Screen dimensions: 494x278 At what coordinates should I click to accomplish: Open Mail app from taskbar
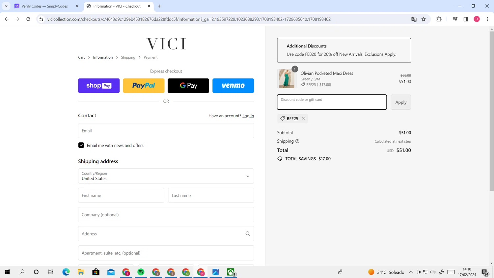pyautogui.click(x=111, y=272)
